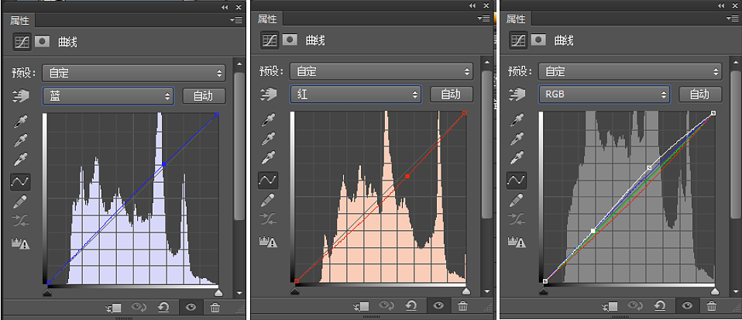Screen dimensions: 742x320
Task: Click the histogram warning icon in the Red panel
Action: 268,243
